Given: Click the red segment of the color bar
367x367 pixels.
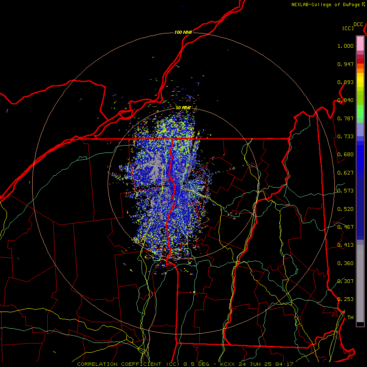Looking at the screenshot, I should (x=360, y=61).
